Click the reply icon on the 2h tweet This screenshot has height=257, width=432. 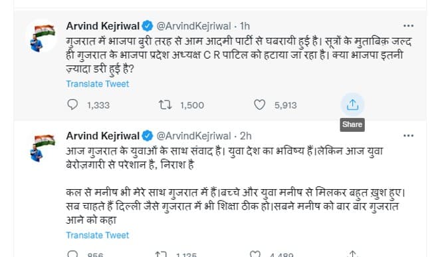(72, 254)
